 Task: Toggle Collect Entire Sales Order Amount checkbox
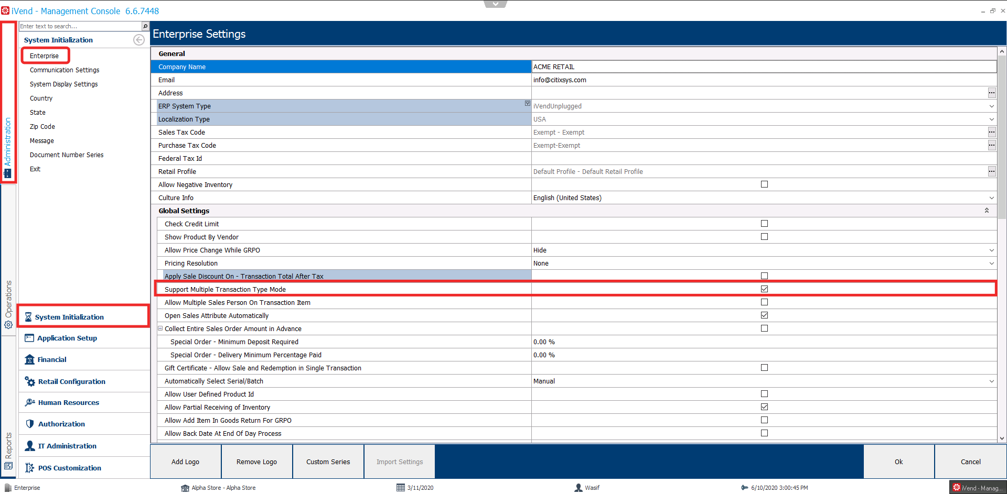point(764,328)
